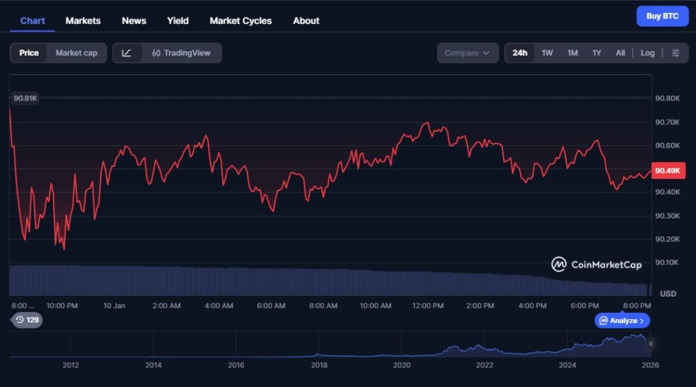Go to the Market Cycles tab
696x387 pixels.
point(241,20)
